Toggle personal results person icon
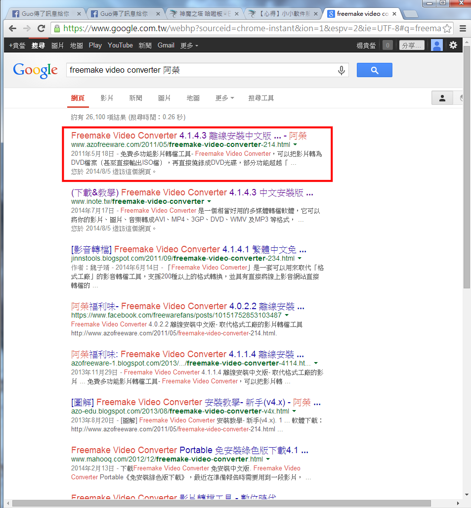471x508 pixels. [442, 98]
